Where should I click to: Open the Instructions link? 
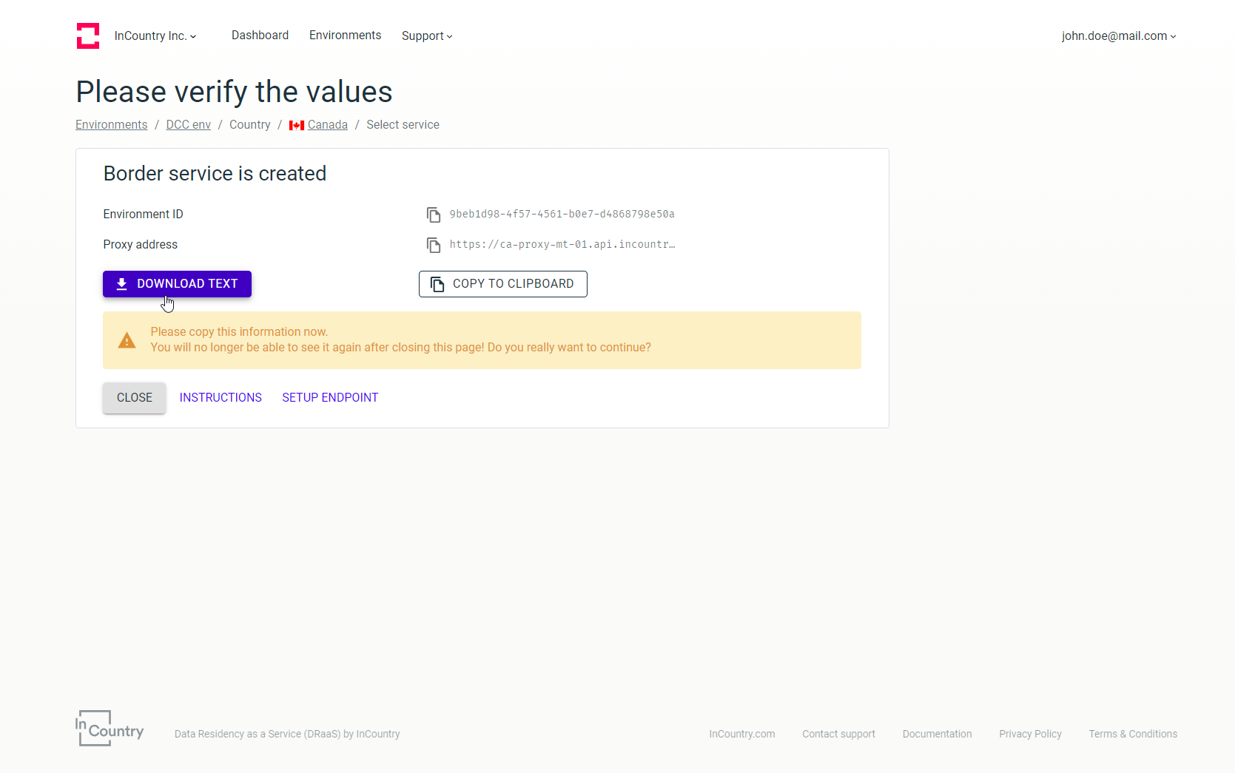point(221,398)
